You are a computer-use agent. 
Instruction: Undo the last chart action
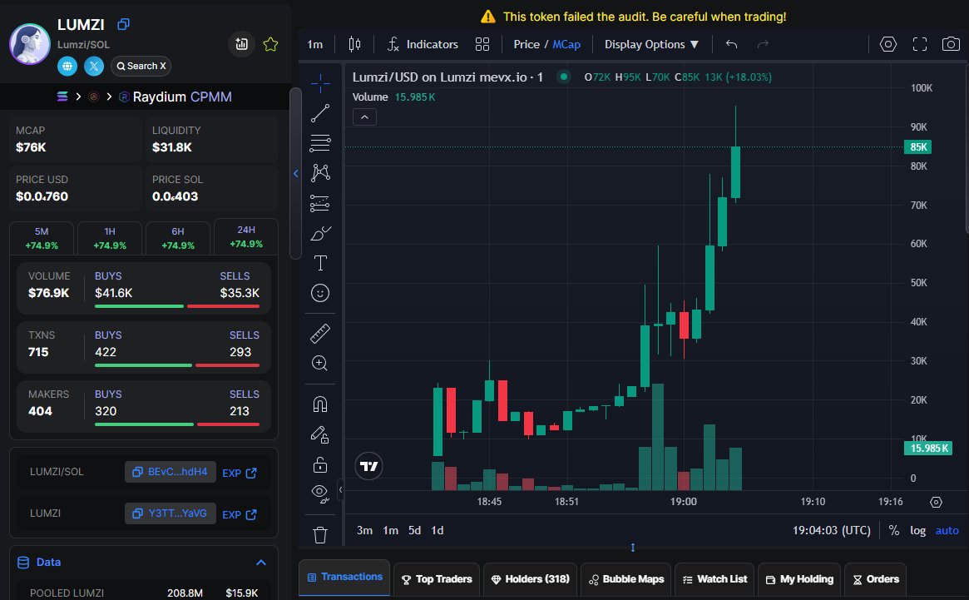(x=732, y=44)
